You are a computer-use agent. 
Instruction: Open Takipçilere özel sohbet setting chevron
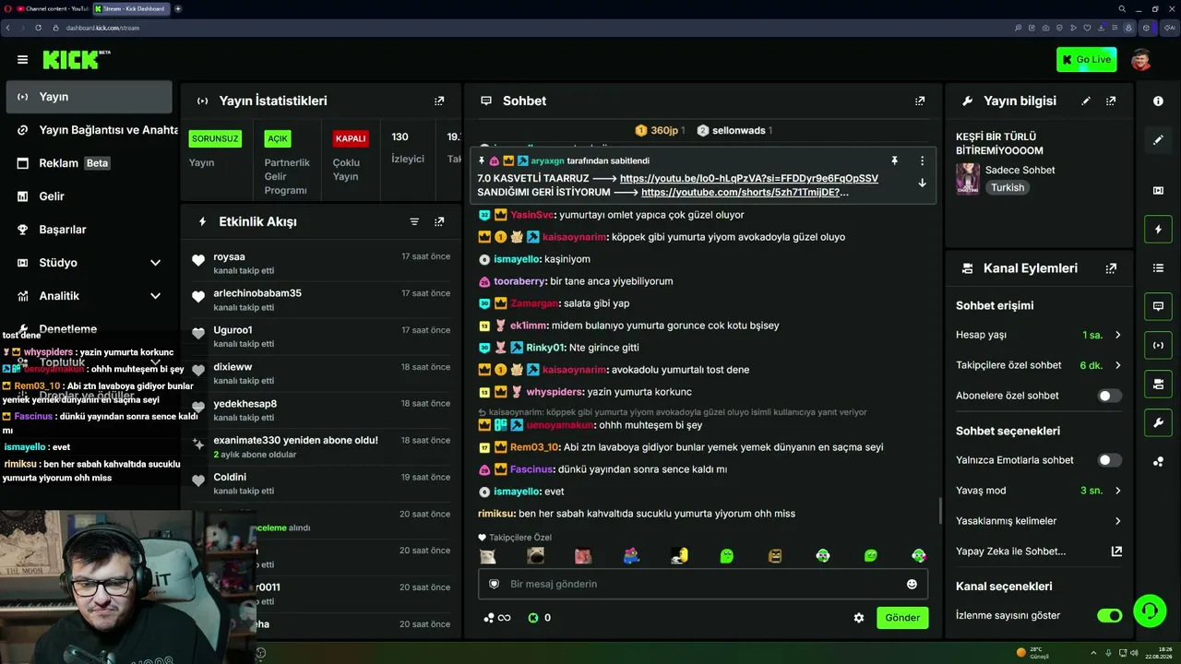(x=1117, y=365)
